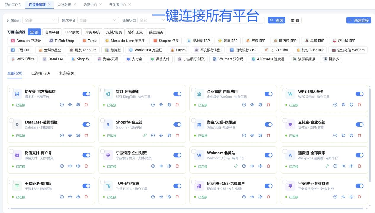View details eye icon for 企业微信-内部应用

(252, 105)
